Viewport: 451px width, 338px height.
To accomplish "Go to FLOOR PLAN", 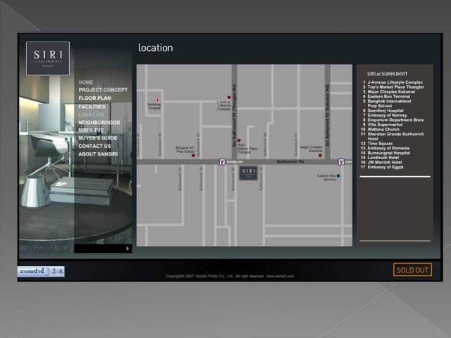I will [94, 99].
